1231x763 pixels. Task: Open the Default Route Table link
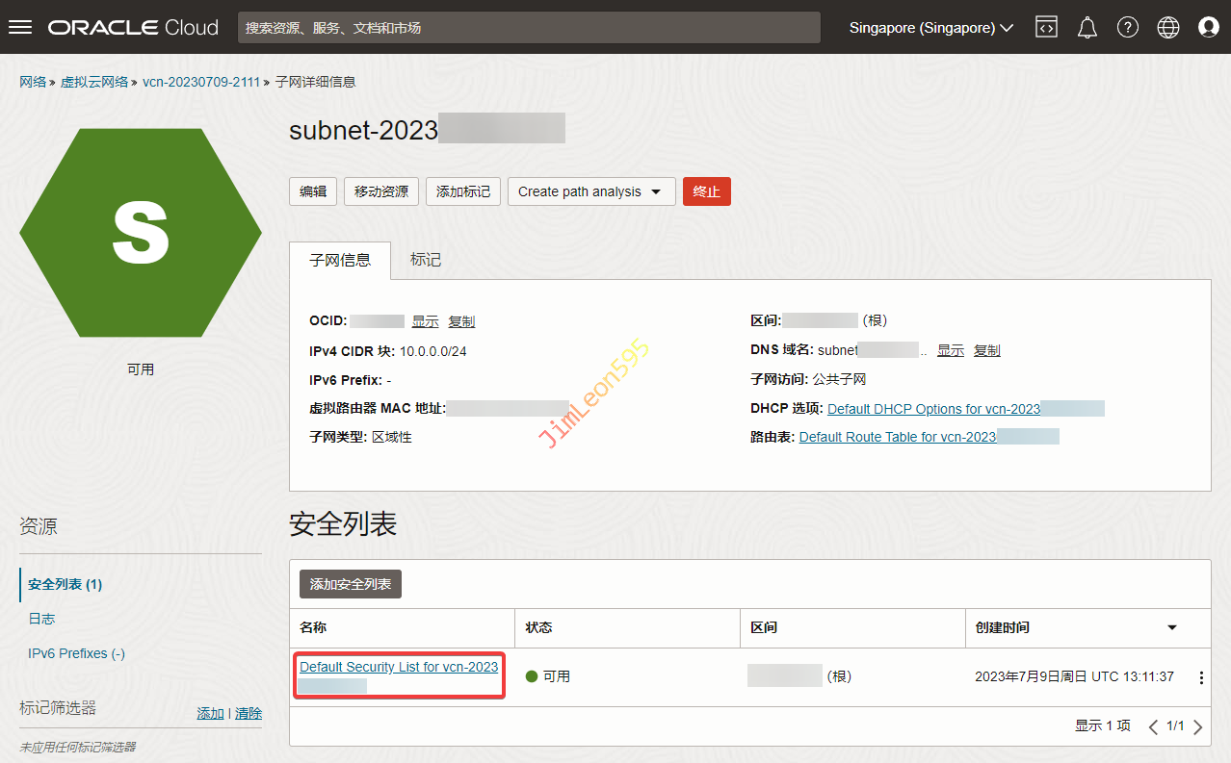pyautogui.click(x=897, y=437)
